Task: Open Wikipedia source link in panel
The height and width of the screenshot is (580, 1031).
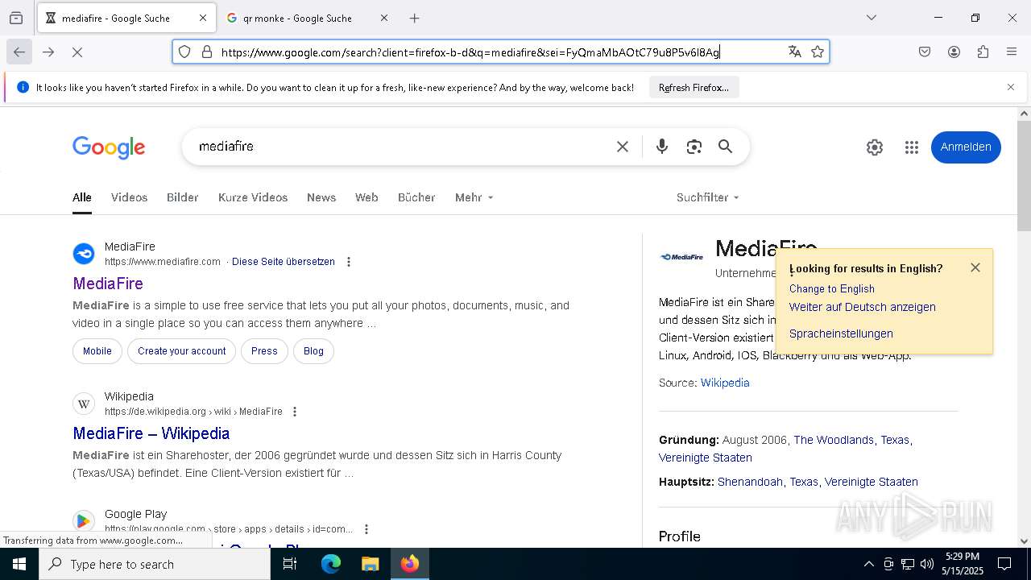Action: pyautogui.click(x=725, y=383)
